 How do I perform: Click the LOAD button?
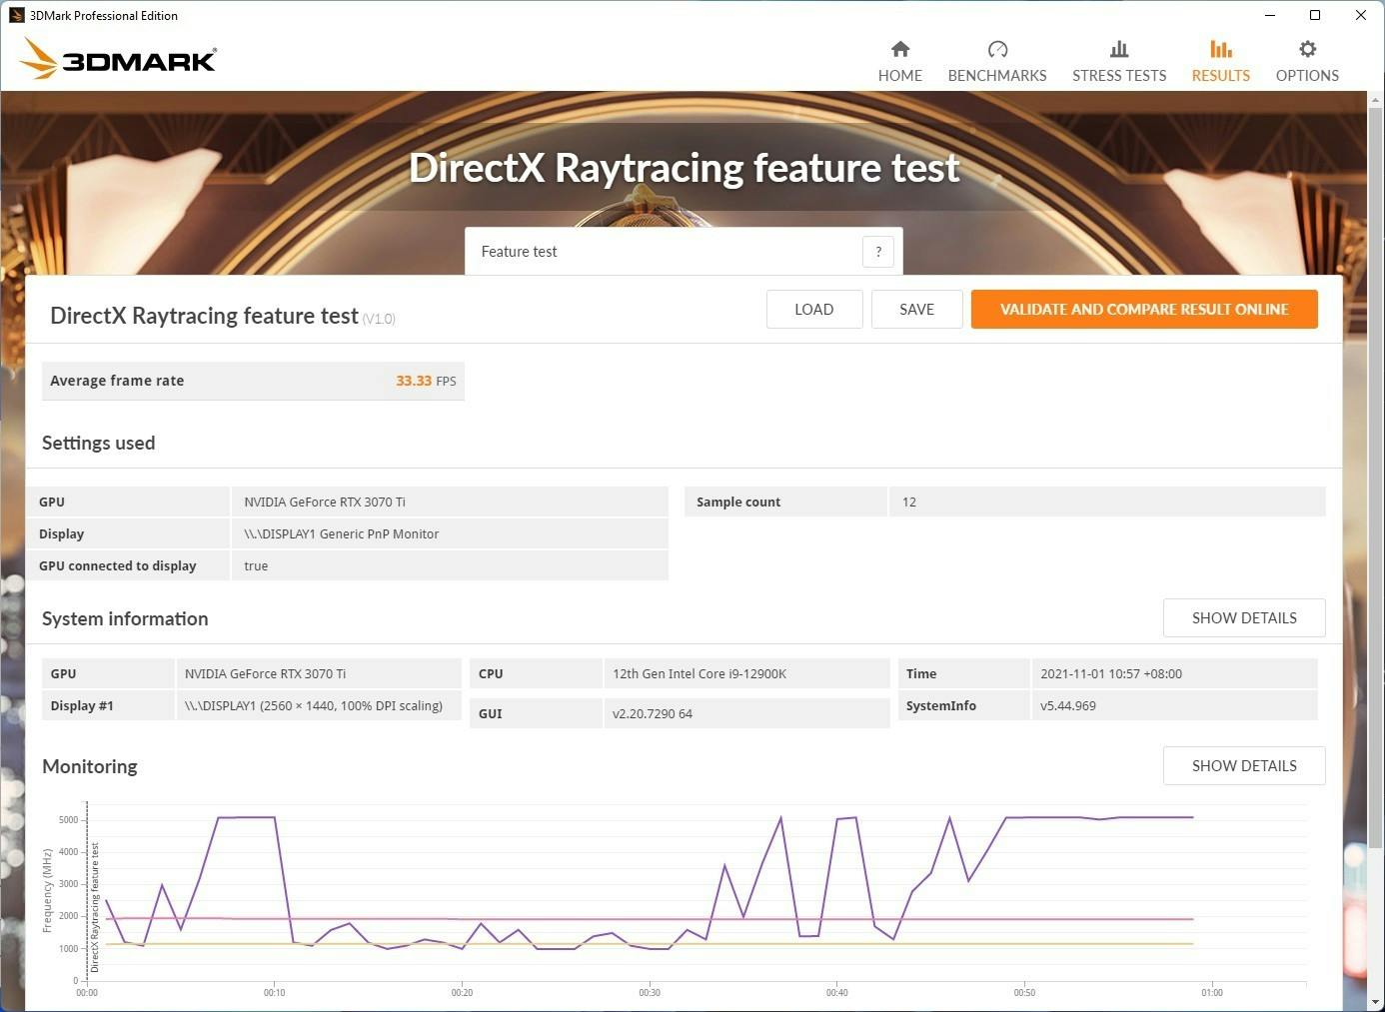[813, 310]
